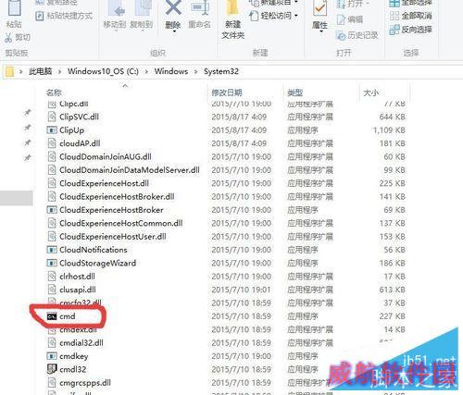Viewport: 463px width, 395px height.
Task: Select the cmdkey application icon
Action: coord(52,356)
